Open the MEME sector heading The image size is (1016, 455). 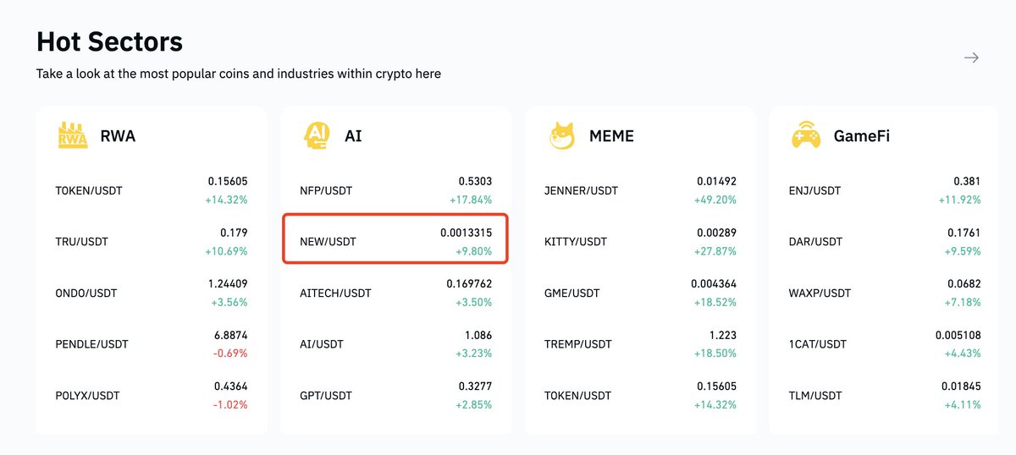[x=611, y=136]
